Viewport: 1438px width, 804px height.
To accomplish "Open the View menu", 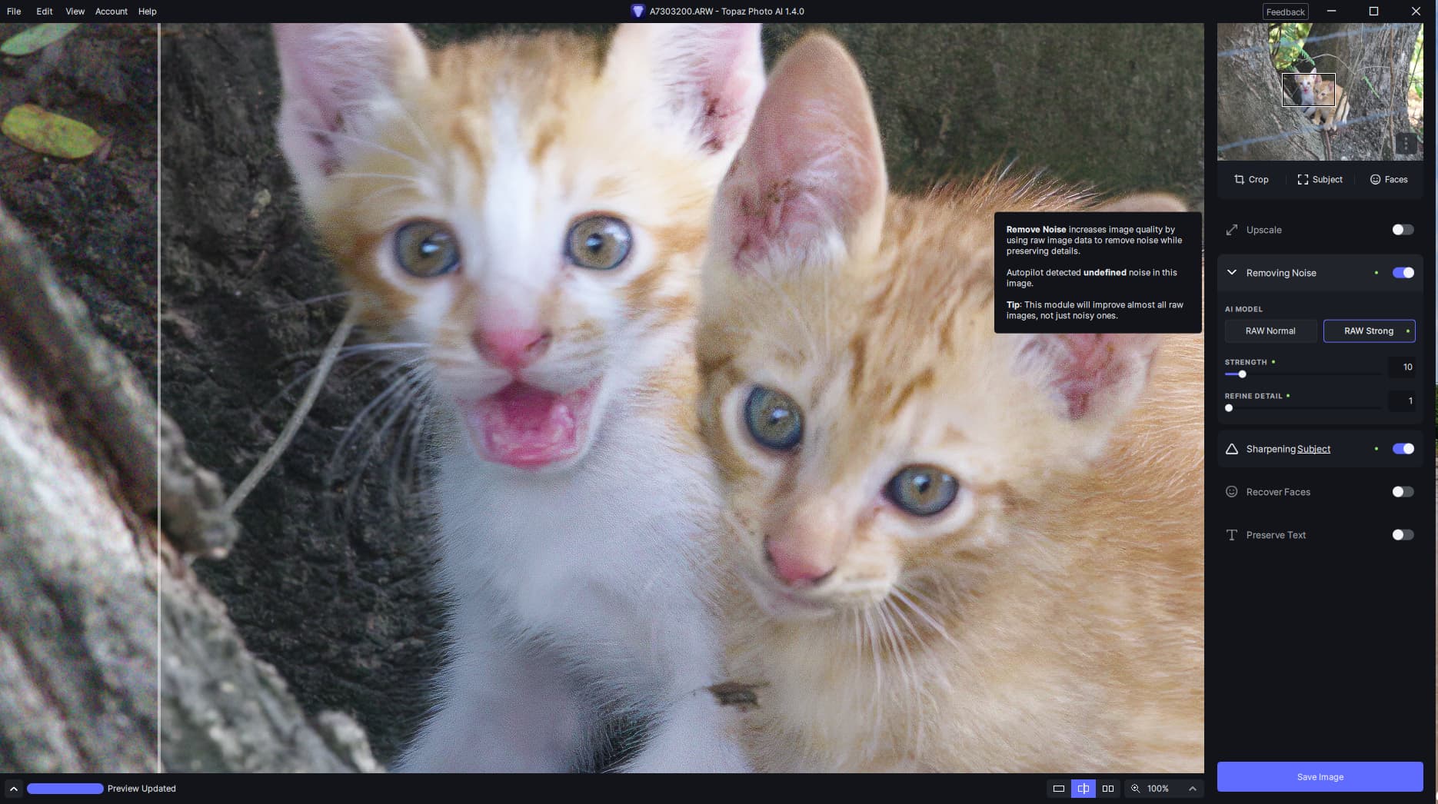I will [75, 12].
